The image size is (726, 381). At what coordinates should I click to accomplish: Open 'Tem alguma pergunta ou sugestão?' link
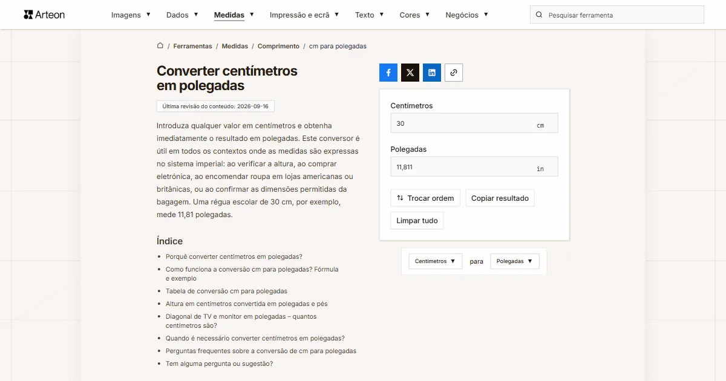click(x=219, y=363)
